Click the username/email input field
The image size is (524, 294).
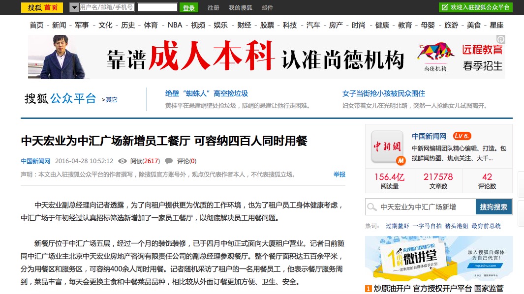[x=106, y=7]
